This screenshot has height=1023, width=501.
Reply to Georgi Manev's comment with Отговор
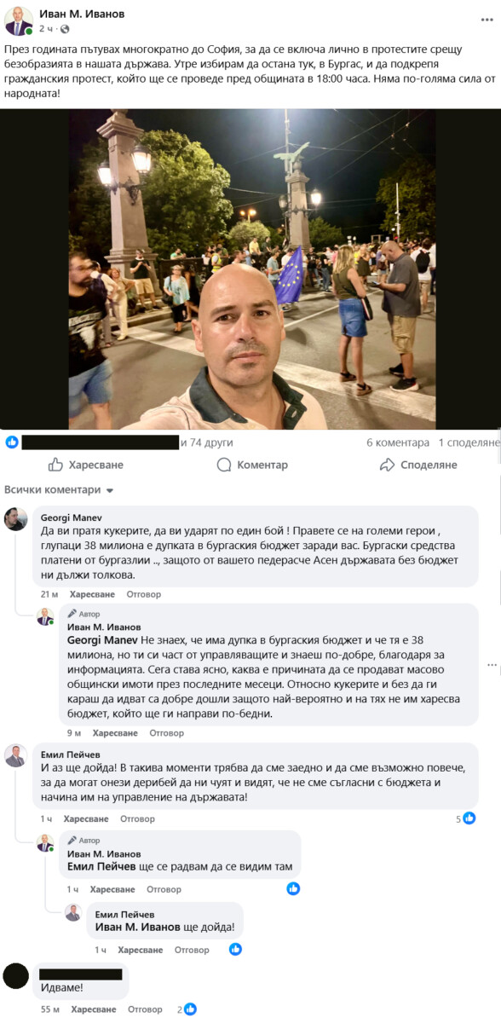click(143, 594)
